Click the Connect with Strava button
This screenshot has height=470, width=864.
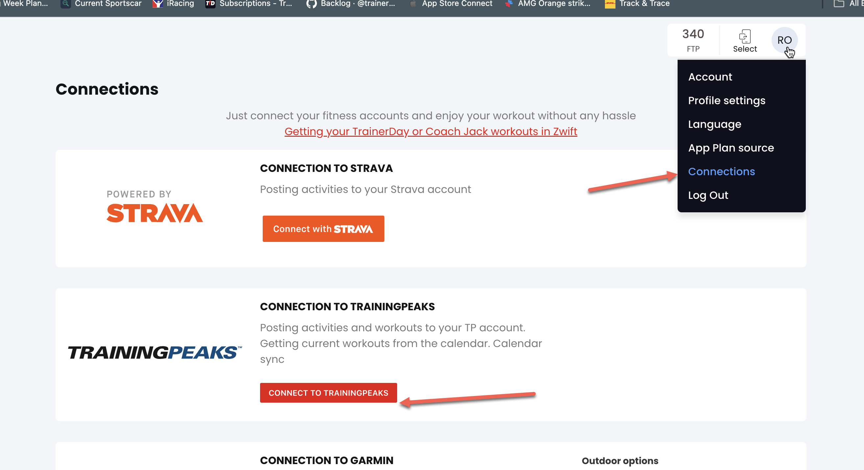pyautogui.click(x=323, y=229)
